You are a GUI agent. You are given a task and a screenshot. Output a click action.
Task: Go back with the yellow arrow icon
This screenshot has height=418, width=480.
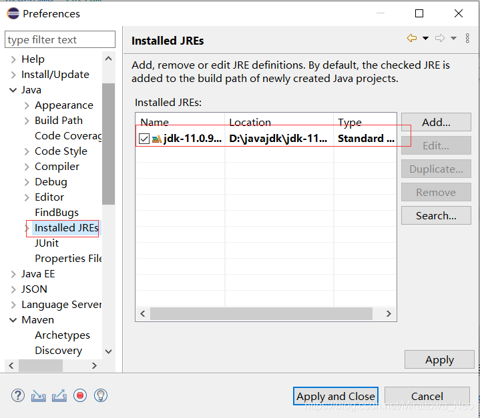point(412,38)
